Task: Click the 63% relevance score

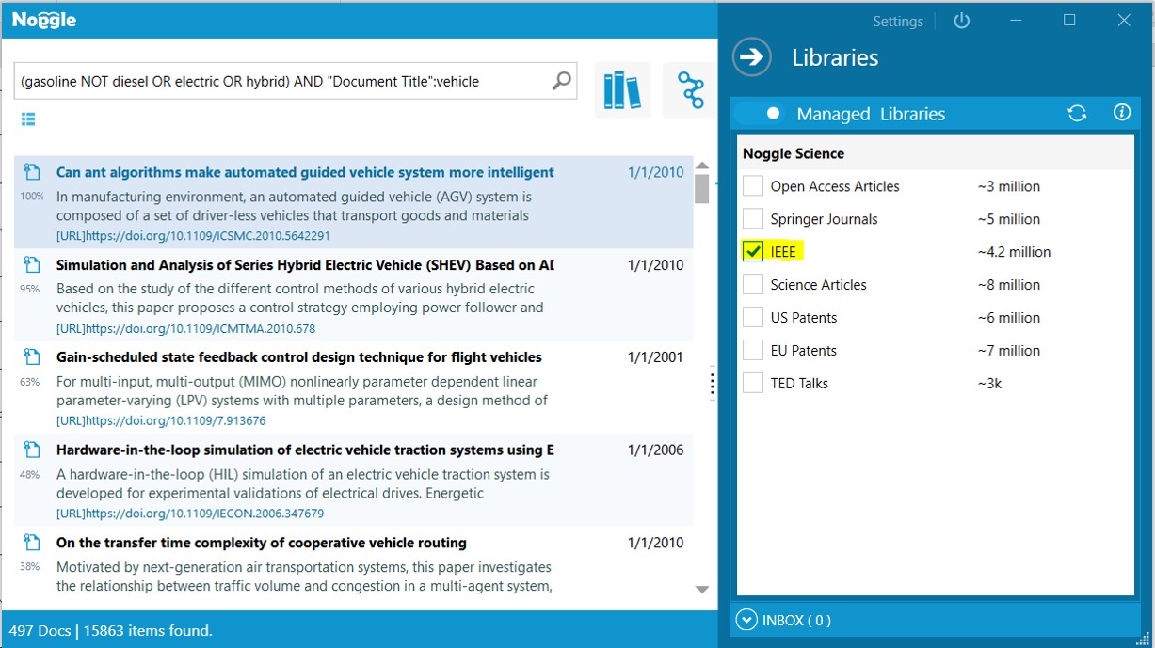Action: point(30,382)
